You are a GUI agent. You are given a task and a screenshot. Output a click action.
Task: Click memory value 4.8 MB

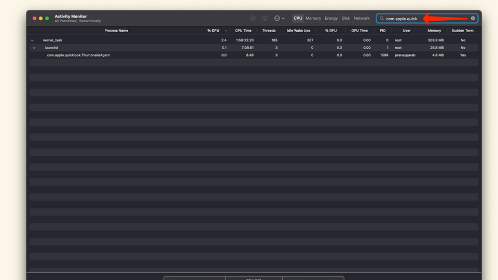(438, 55)
